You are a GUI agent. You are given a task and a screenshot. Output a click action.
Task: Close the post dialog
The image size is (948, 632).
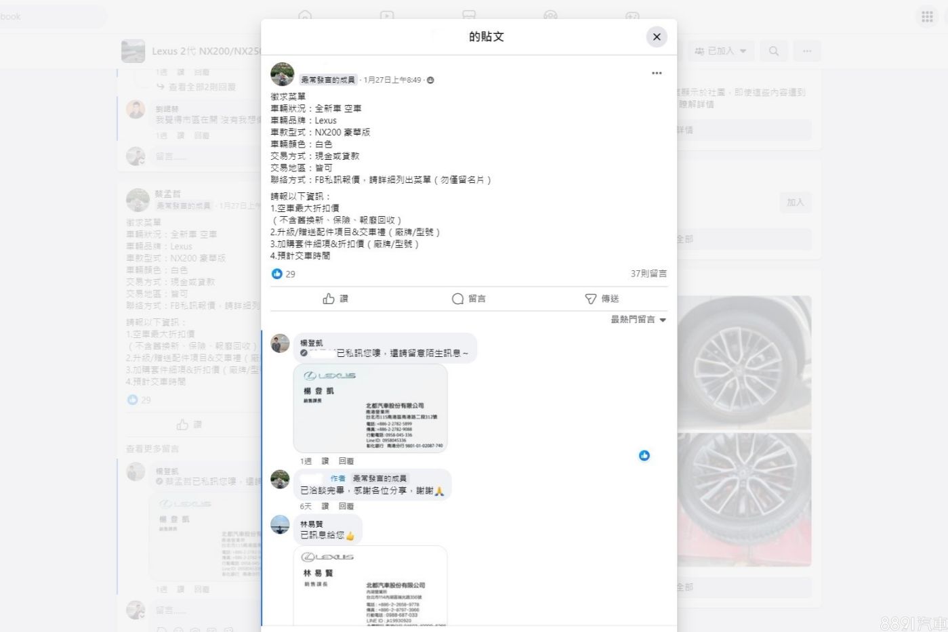point(656,37)
